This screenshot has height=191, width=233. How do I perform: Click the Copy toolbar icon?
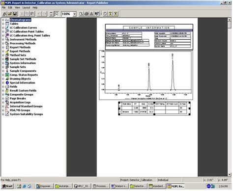[27, 14]
